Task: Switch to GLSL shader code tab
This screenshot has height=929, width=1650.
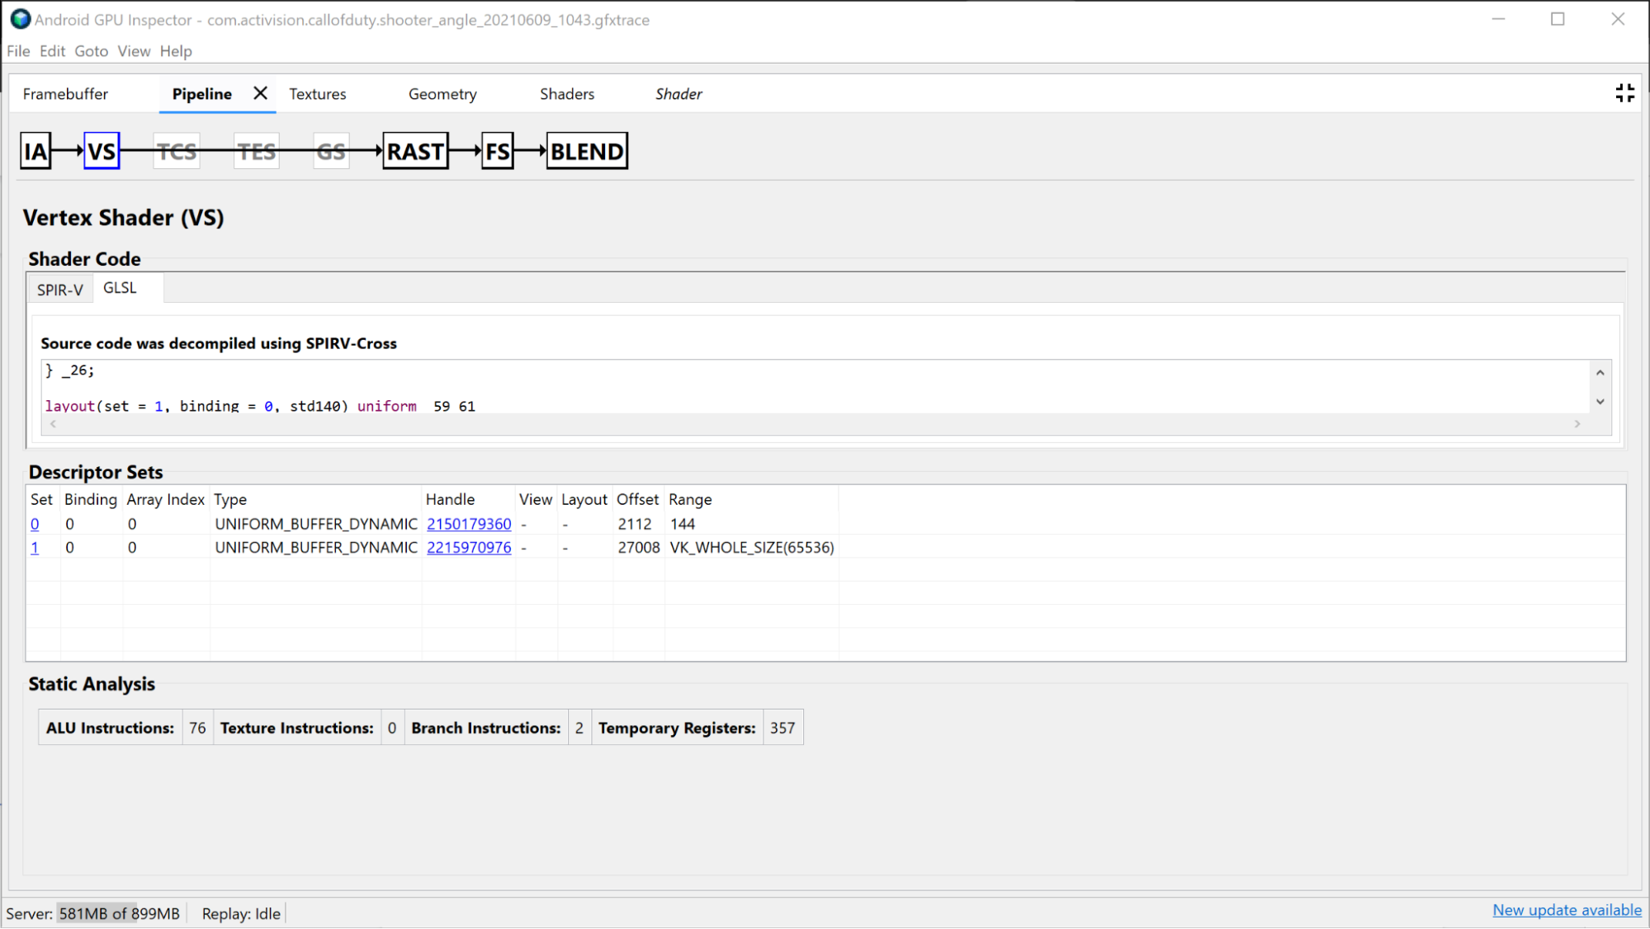Action: [x=119, y=288]
